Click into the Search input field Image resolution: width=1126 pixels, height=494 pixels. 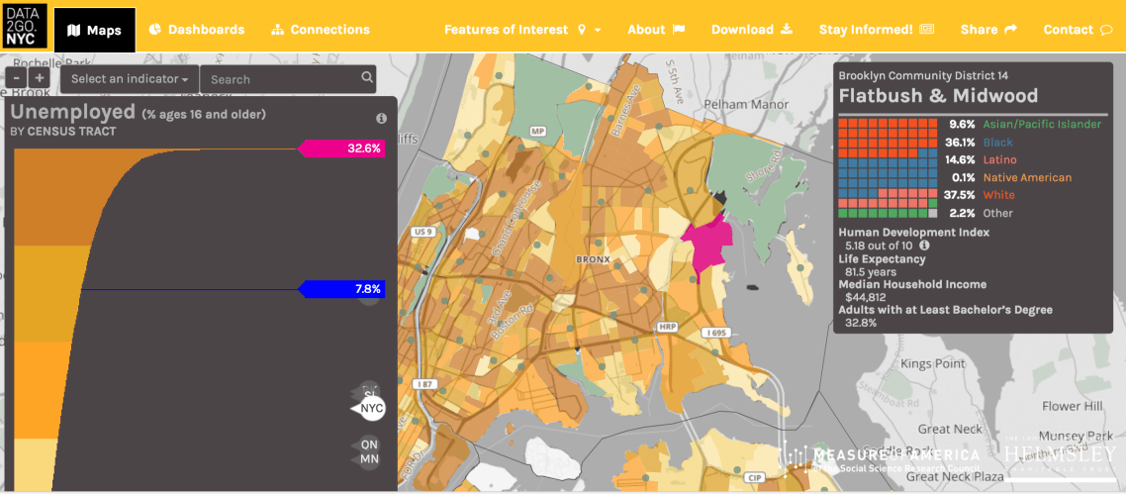[280, 79]
